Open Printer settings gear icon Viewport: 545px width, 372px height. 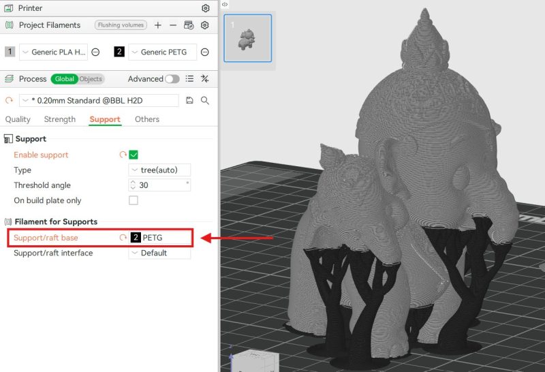tap(205, 8)
